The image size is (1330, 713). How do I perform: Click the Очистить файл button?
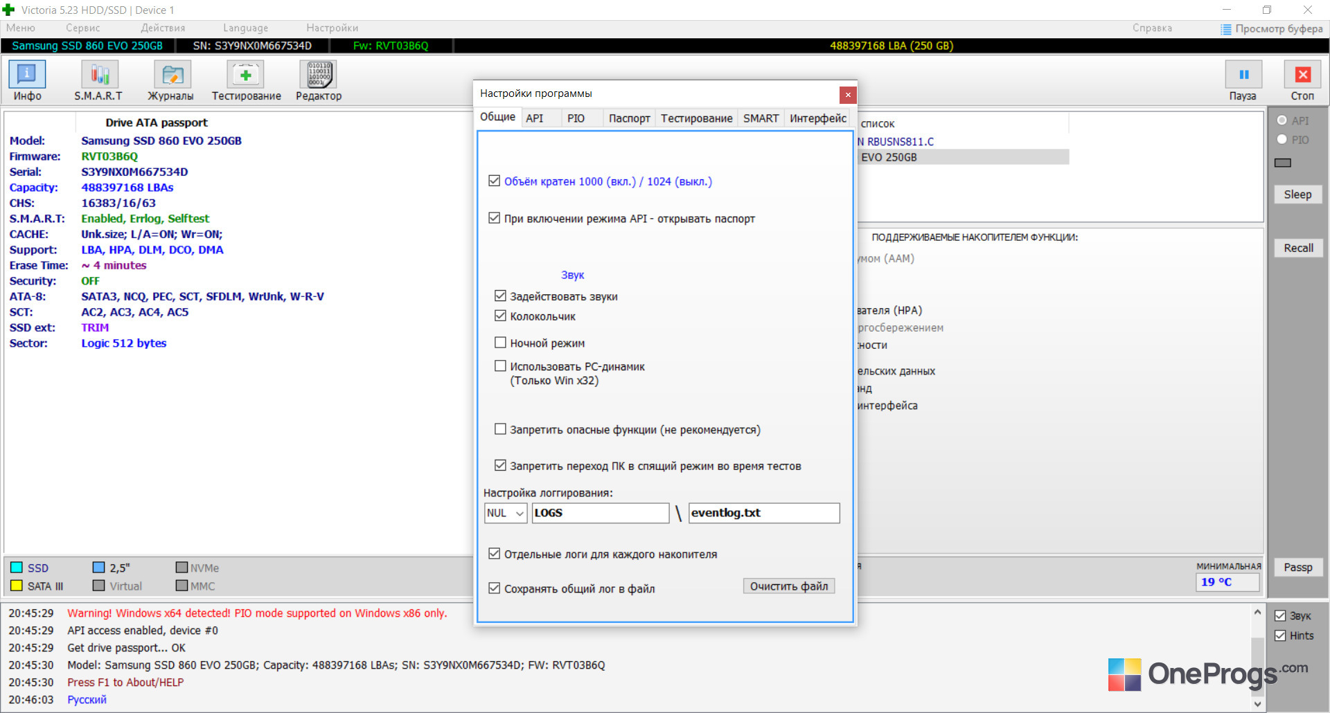(789, 586)
